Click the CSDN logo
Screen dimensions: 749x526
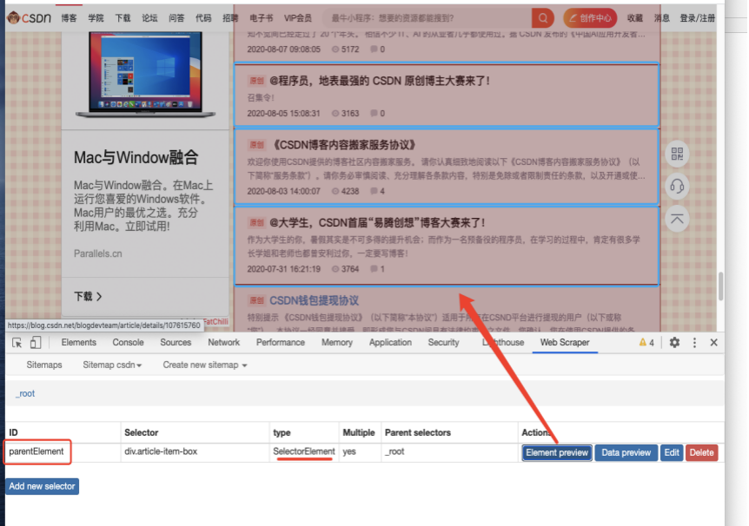tap(29, 18)
